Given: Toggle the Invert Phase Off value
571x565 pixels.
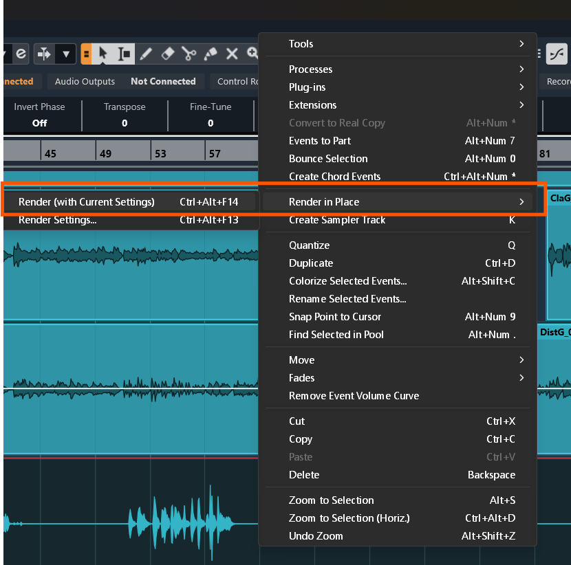Looking at the screenshot, I should 39,123.
